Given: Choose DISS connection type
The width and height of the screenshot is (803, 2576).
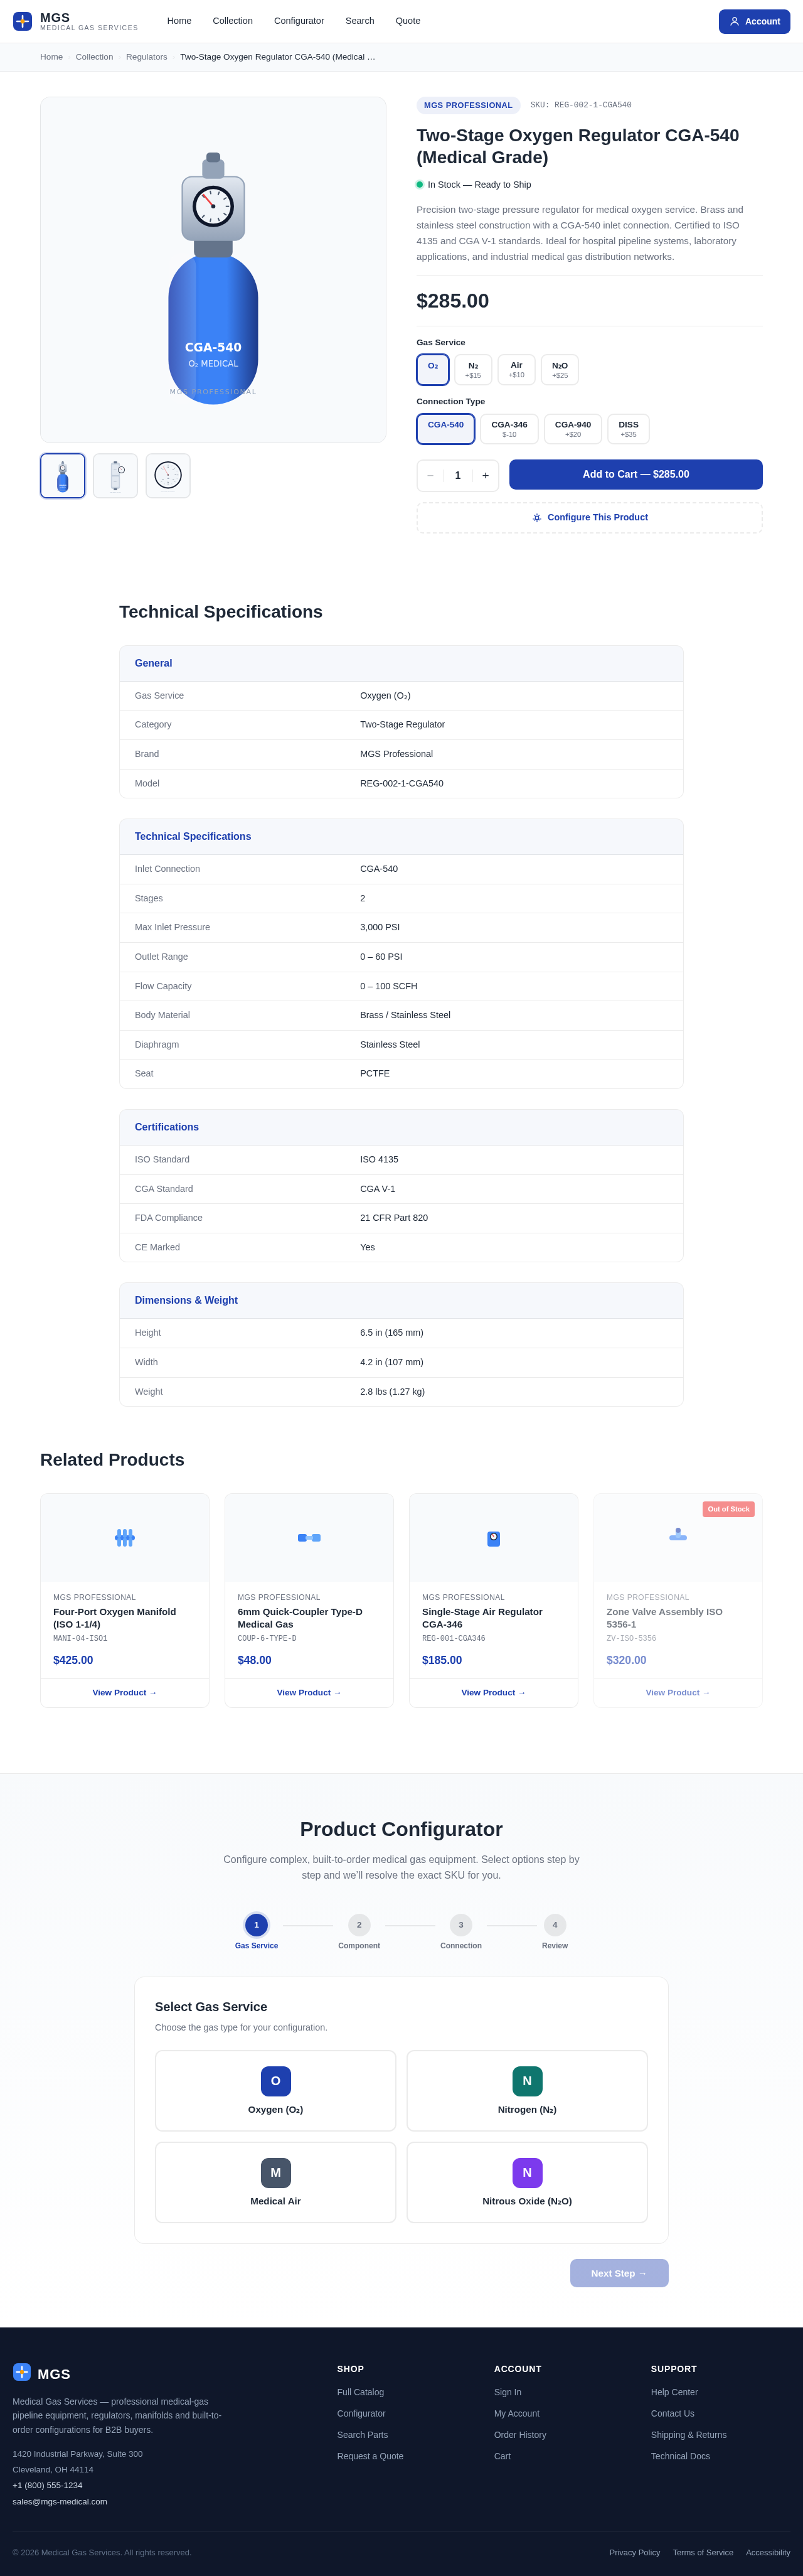Looking at the screenshot, I should [x=628, y=429].
